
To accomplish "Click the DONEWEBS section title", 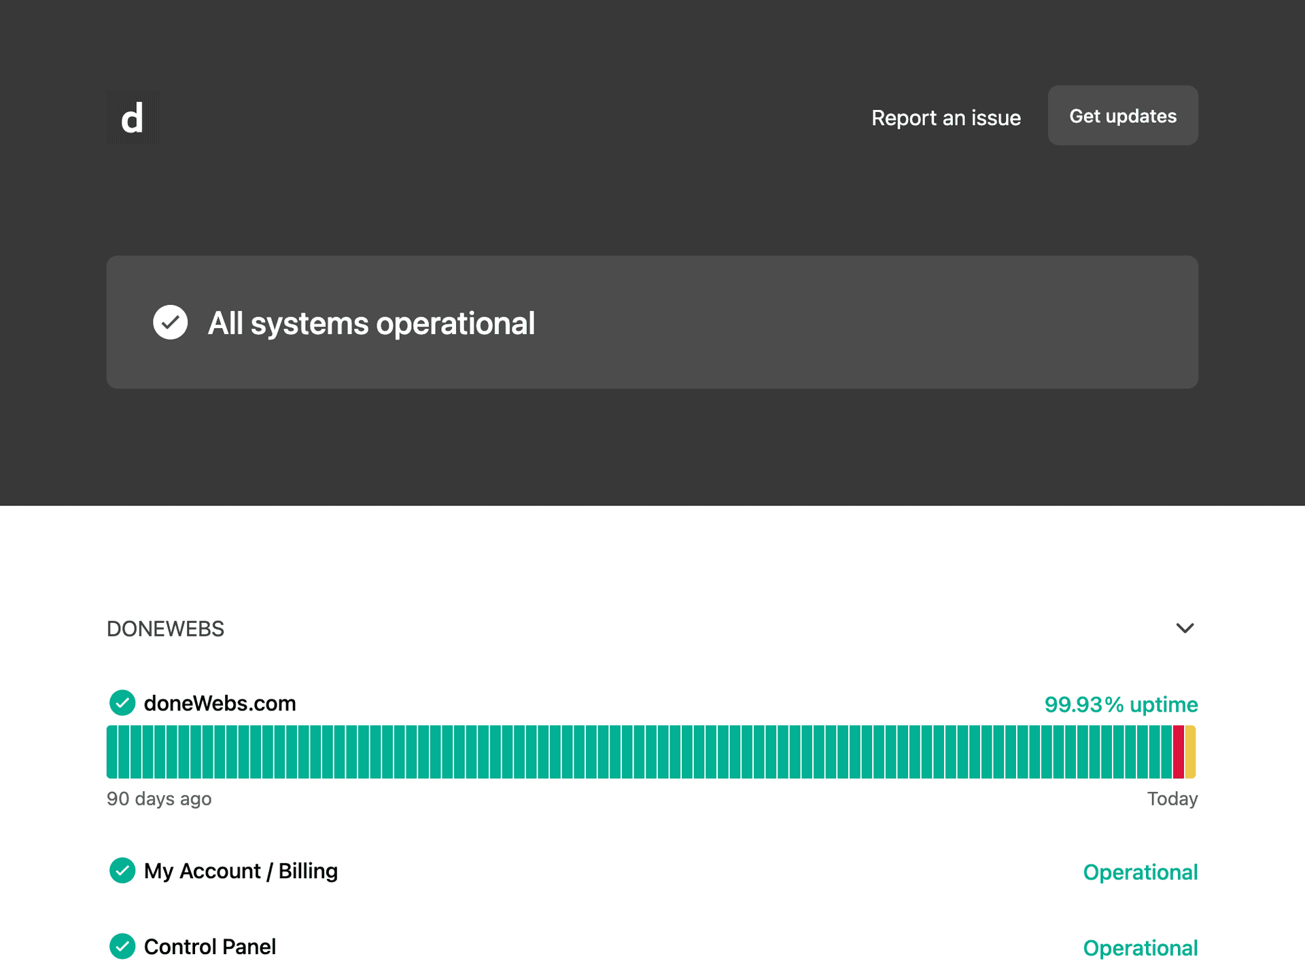I will 165,629.
